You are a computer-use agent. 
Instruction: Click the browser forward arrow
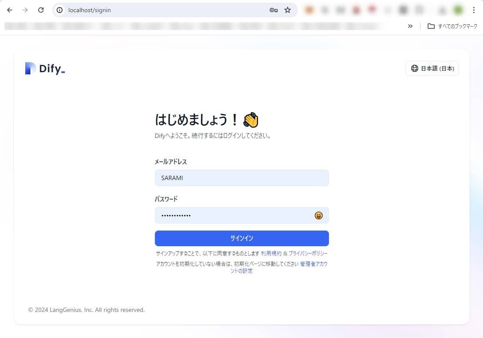[25, 10]
